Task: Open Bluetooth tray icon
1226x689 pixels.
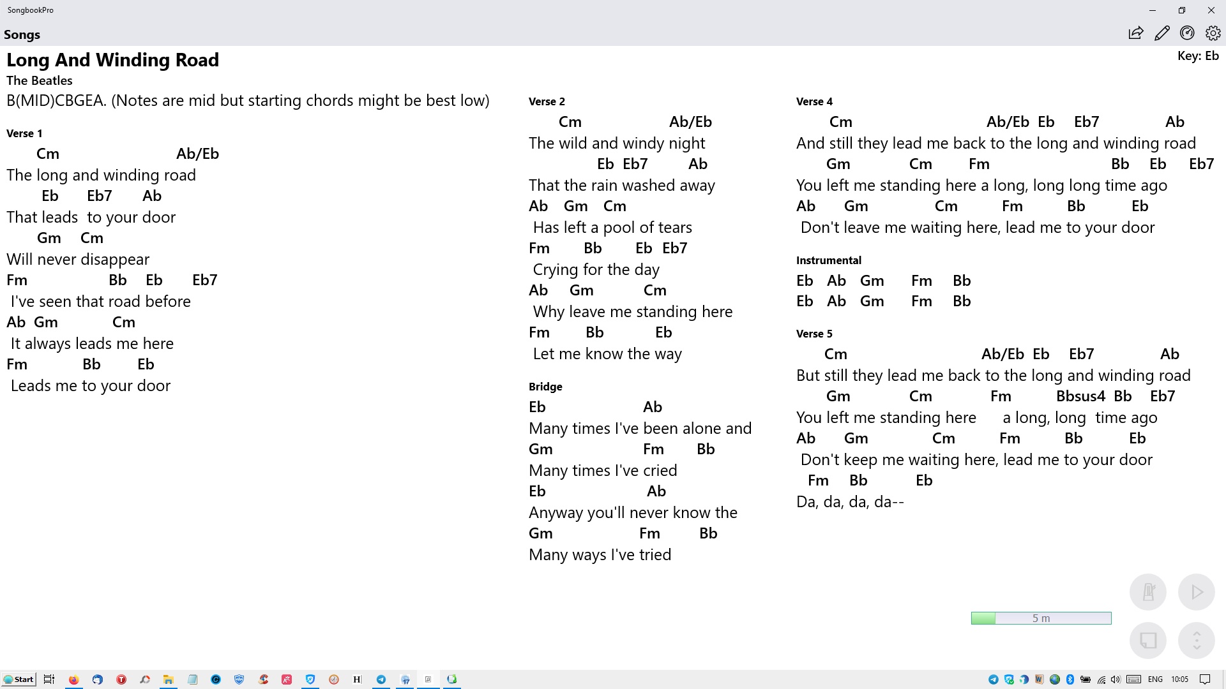Action: (x=1070, y=679)
